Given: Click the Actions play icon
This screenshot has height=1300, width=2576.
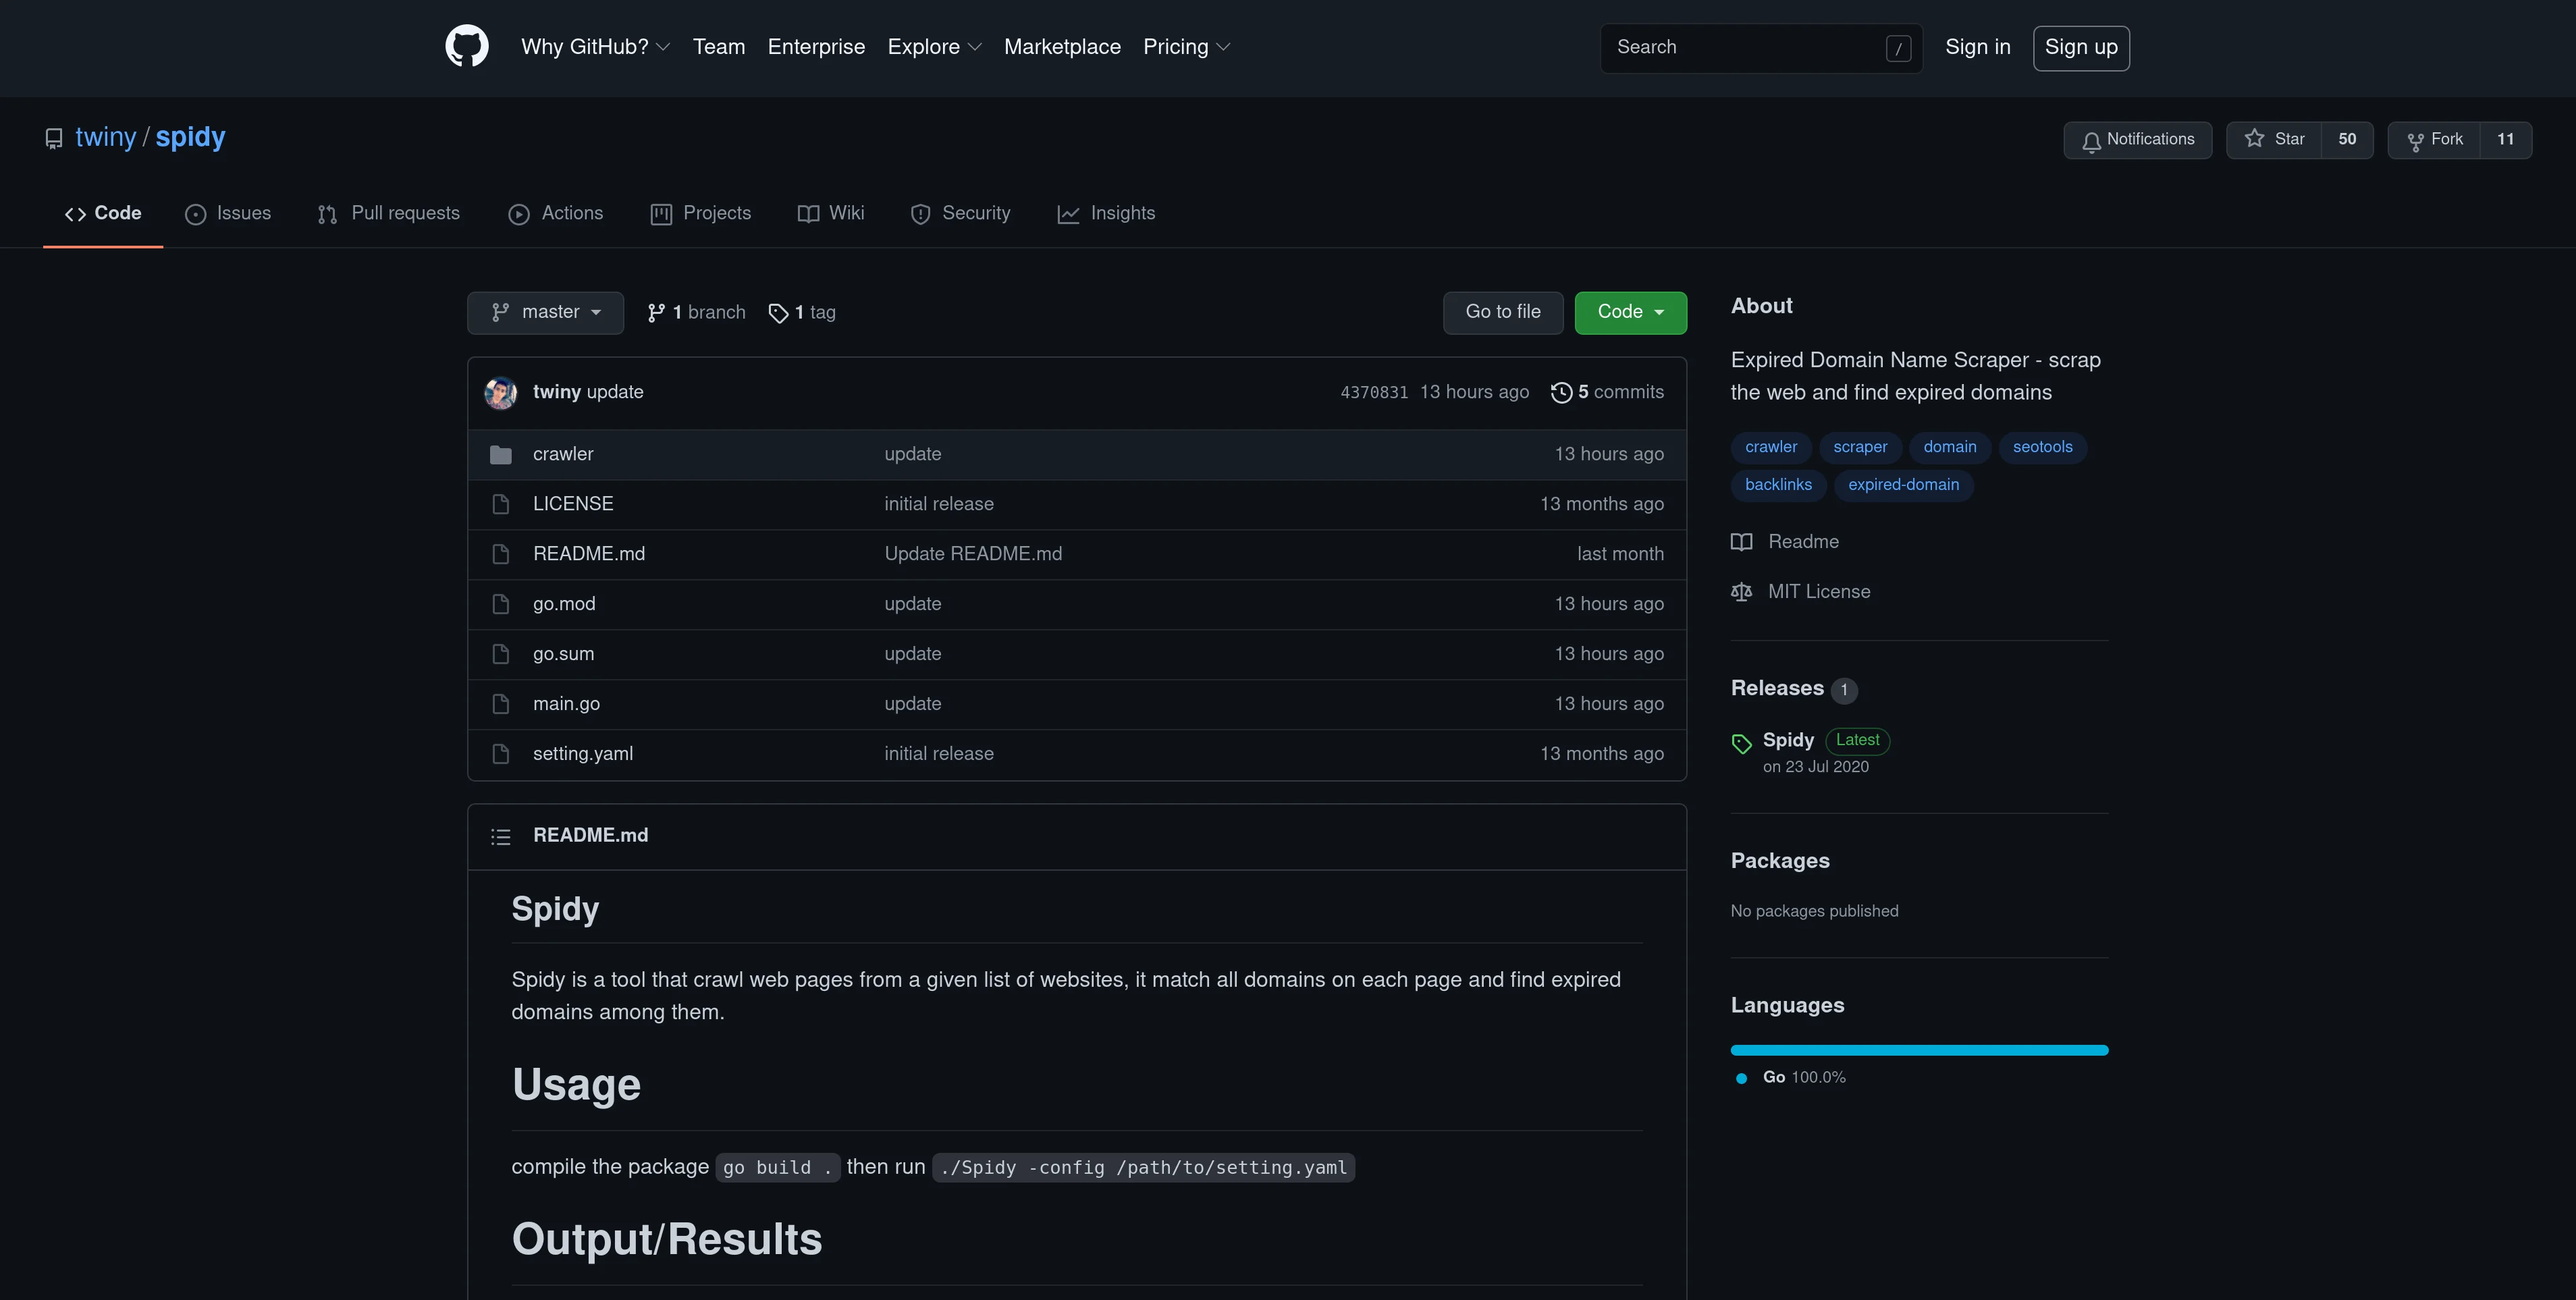Looking at the screenshot, I should (519, 214).
